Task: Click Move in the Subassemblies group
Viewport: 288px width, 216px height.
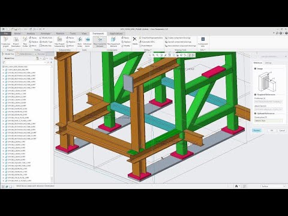Action: (x=70, y=46)
